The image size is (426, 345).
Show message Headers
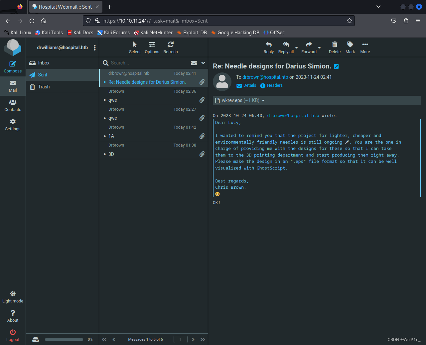pos(271,85)
